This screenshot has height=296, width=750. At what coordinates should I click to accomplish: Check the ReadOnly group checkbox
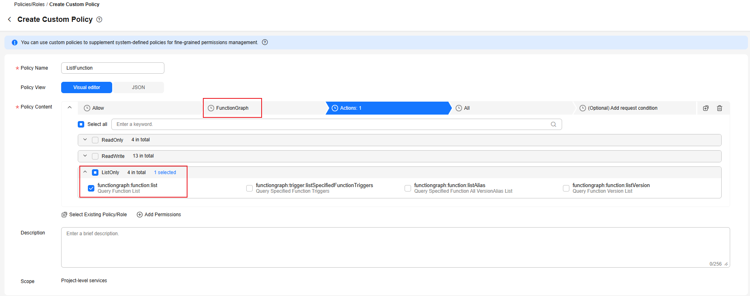click(x=95, y=140)
